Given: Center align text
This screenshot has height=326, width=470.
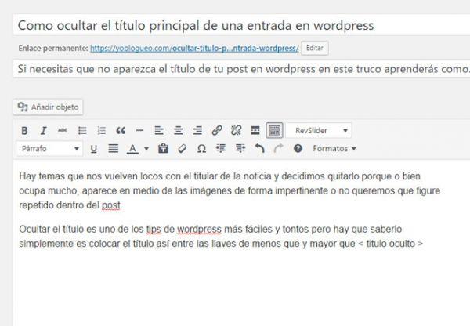Looking at the screenshot, I should 179,130.
